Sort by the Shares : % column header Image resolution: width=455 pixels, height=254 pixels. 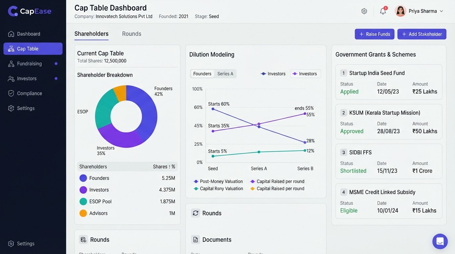click(164, 167)
